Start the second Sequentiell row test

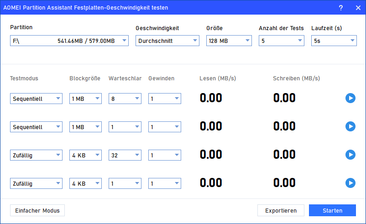click(350, 126)
